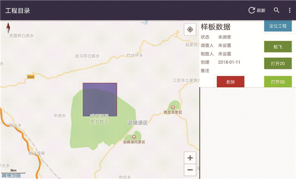Click the 工程目录 title text
The height and width of the screenshot is (179, 296).
pyautogui.click(x=18, y=10)
